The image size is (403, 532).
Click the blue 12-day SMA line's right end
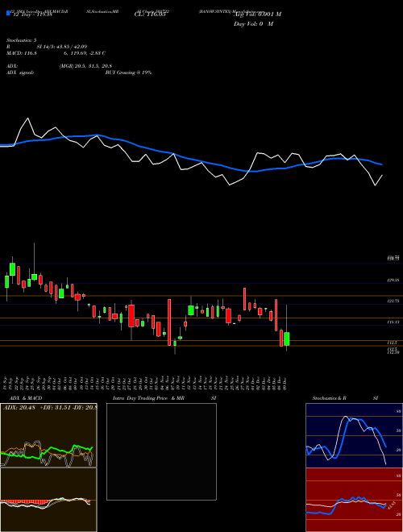coord(381,164)
